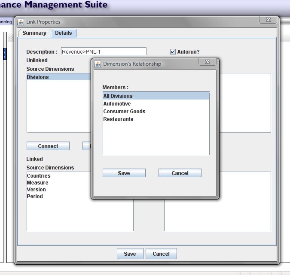Close the Link Properties window
The height and width of the screenshot is (275, 290).
click(x=268, y=20)
